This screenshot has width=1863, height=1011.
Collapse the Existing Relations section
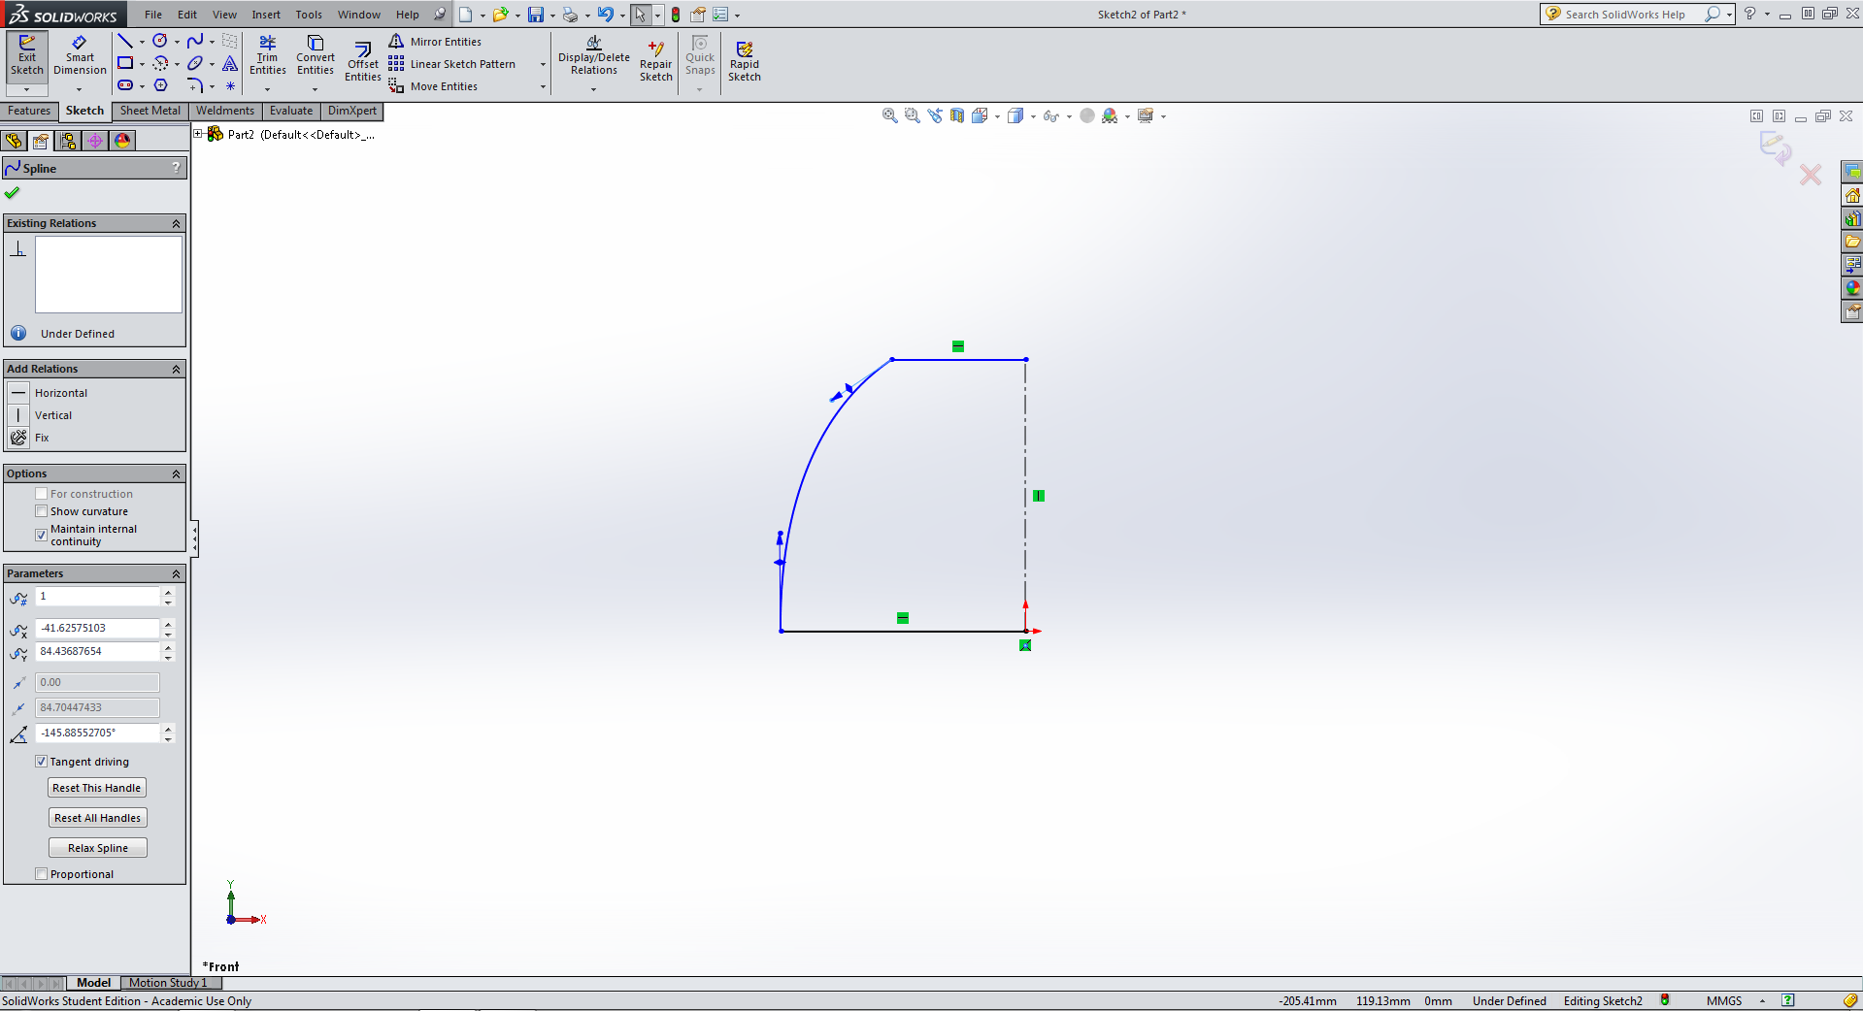(x=177, y=223)
